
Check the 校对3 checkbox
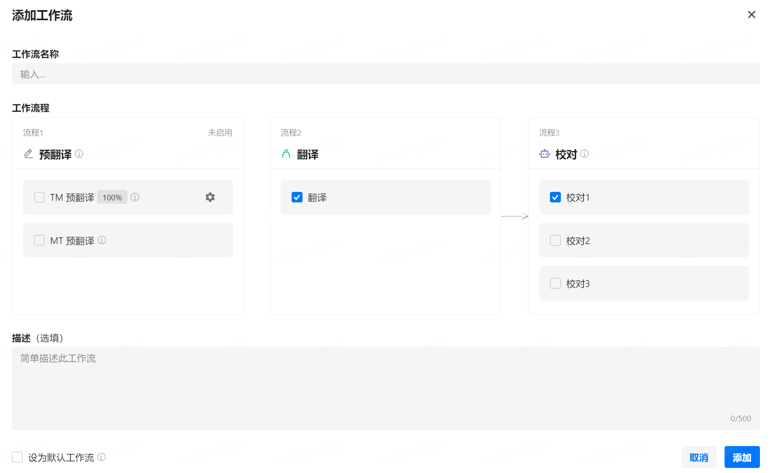coord(555,283)
